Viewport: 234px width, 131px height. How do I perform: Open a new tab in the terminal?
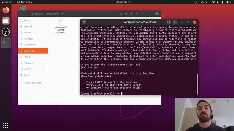[x=84, y=22]
